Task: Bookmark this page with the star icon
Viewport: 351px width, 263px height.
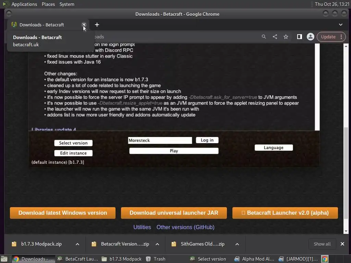Action: [x=286, y=37]
